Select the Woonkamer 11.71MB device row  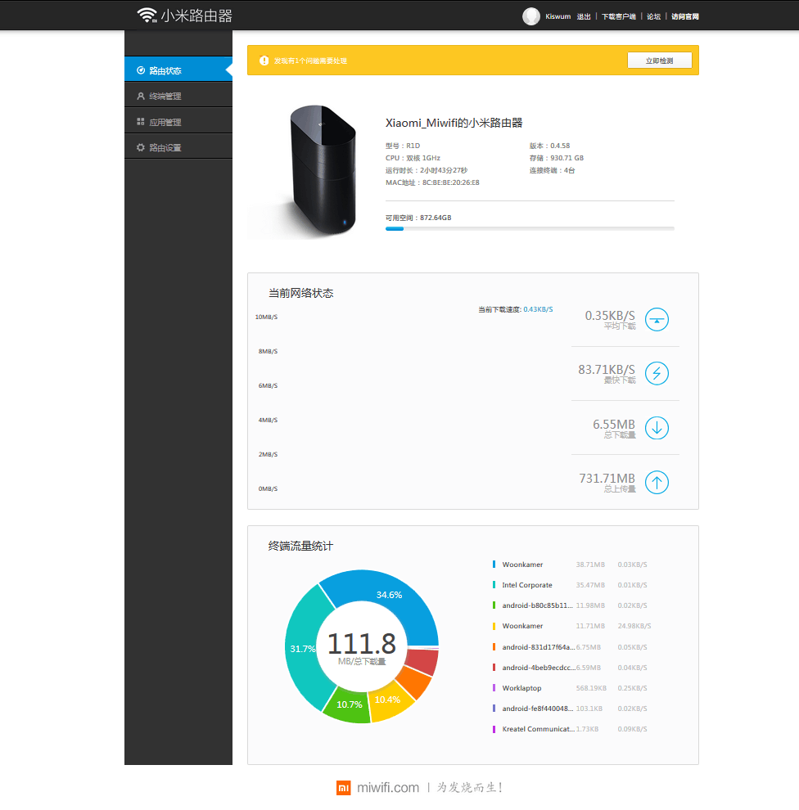(x=571, y=626)
